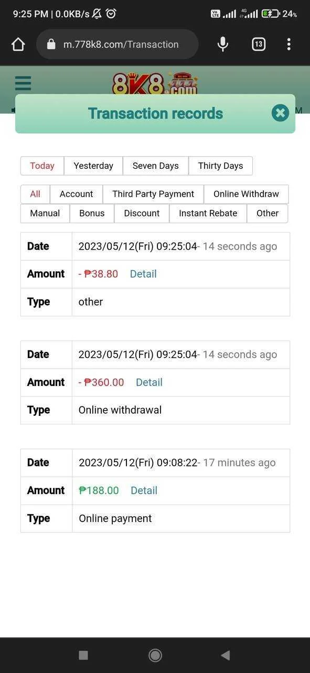Tap the Android recent apps square
This screenshot has height=673, width=310.
[x=83, y=655]
